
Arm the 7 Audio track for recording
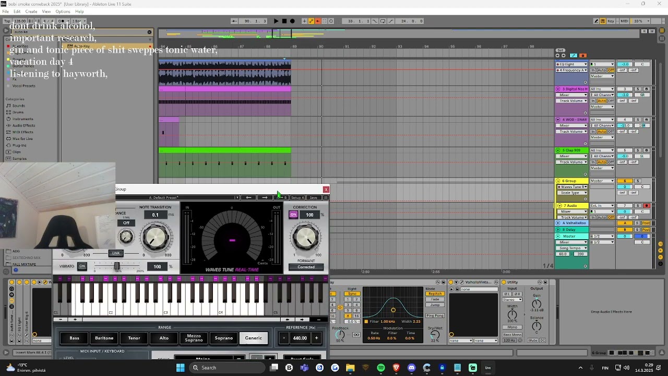(647, 206)
